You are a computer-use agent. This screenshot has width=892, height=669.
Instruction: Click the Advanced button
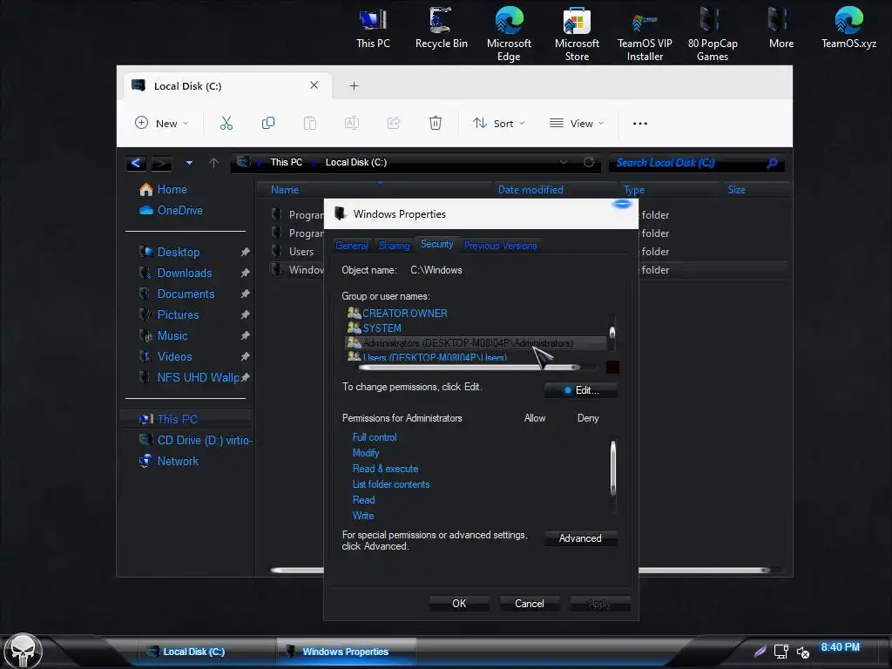click(580, 538)
